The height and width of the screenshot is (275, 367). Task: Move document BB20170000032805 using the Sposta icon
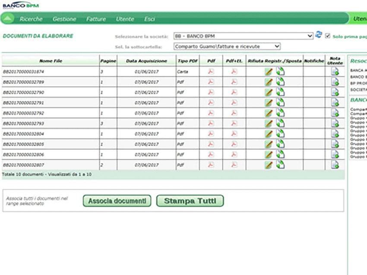280,144
